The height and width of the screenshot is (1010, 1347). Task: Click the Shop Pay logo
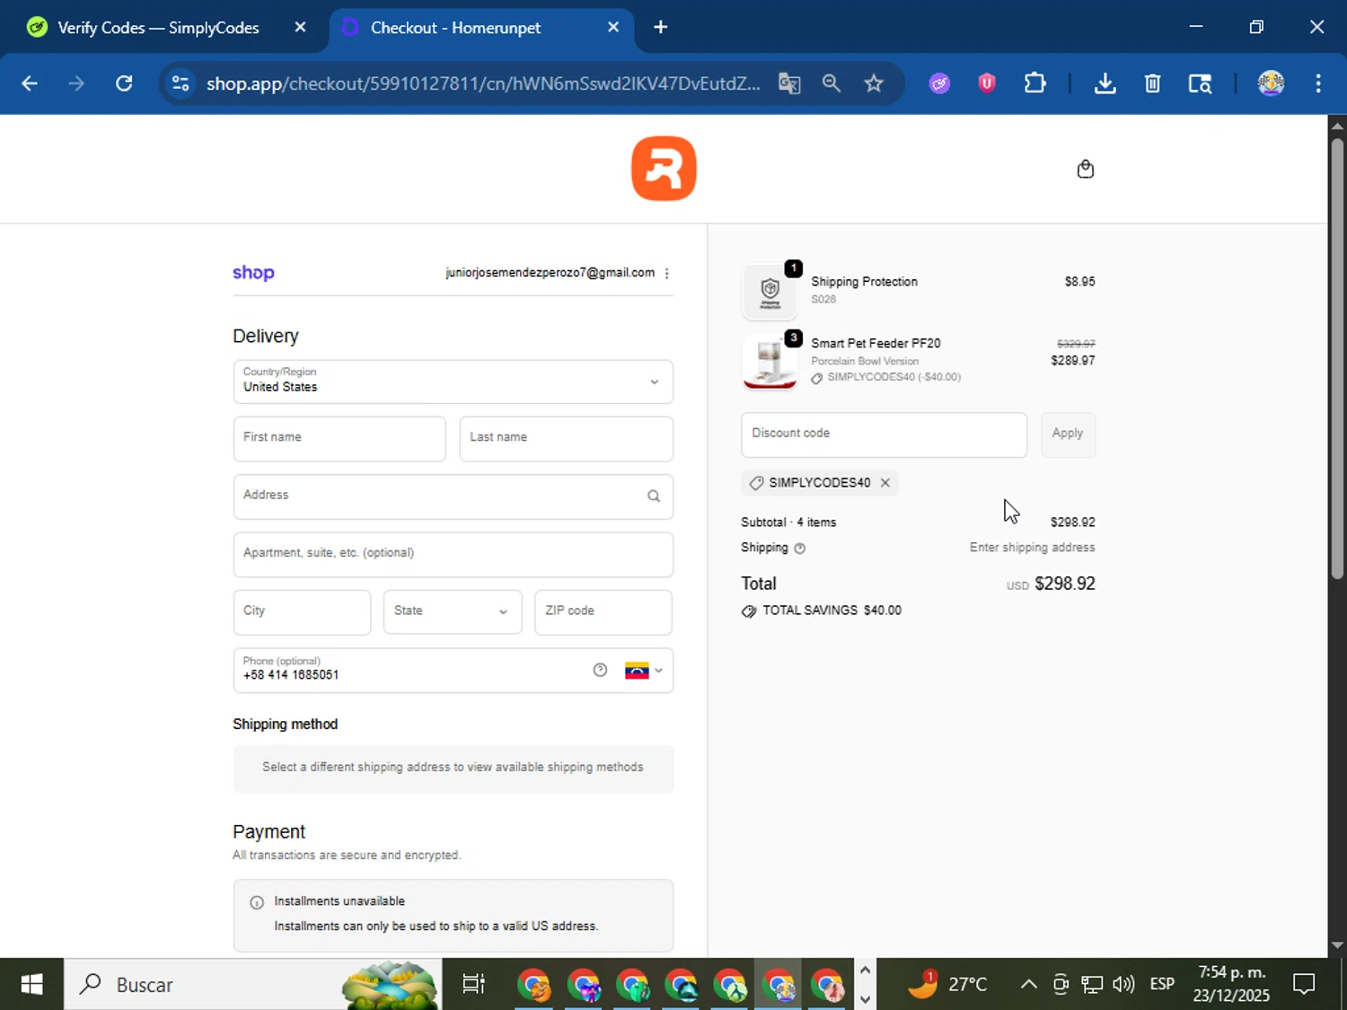click(253, 273)
